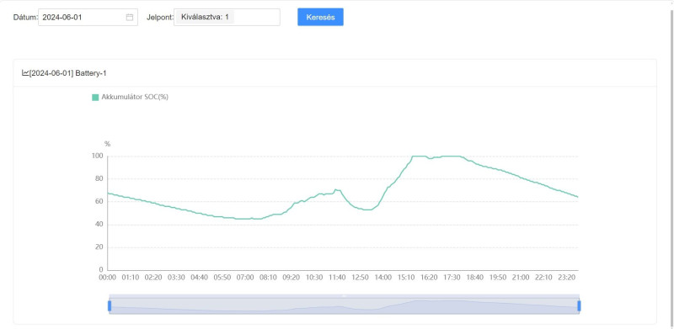Click the zoom slider preview area

pos(345,305)
